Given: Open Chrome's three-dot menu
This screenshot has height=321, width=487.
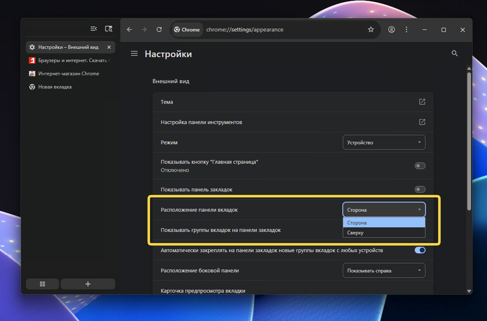Looking at the screenshot, I should pyautogui.click(x=406, y=30).
